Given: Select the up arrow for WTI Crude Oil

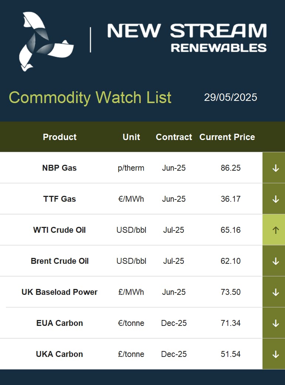Looking at the screenshot, I should point(276,230).
